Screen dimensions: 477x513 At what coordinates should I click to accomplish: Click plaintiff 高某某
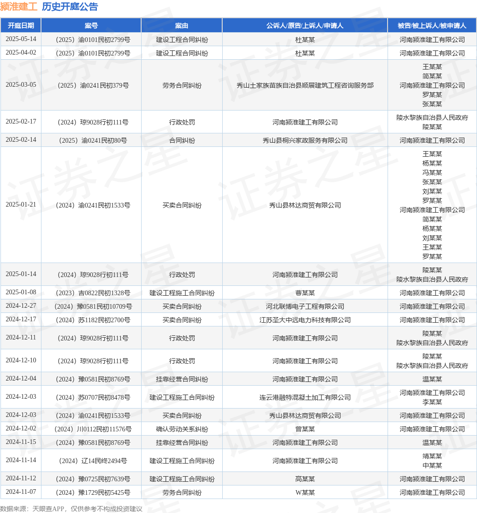(305, 479)
